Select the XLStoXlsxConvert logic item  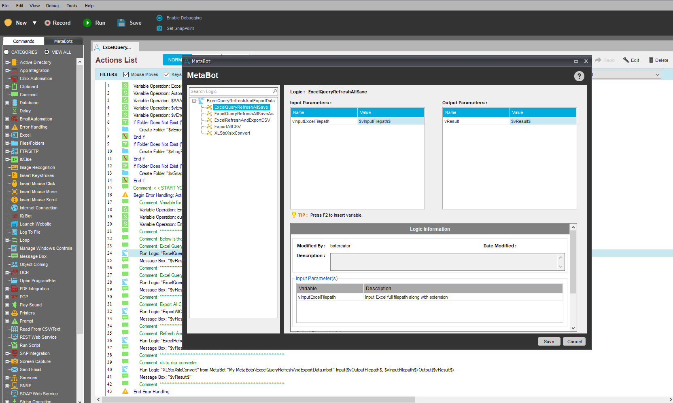coord(232,133)
